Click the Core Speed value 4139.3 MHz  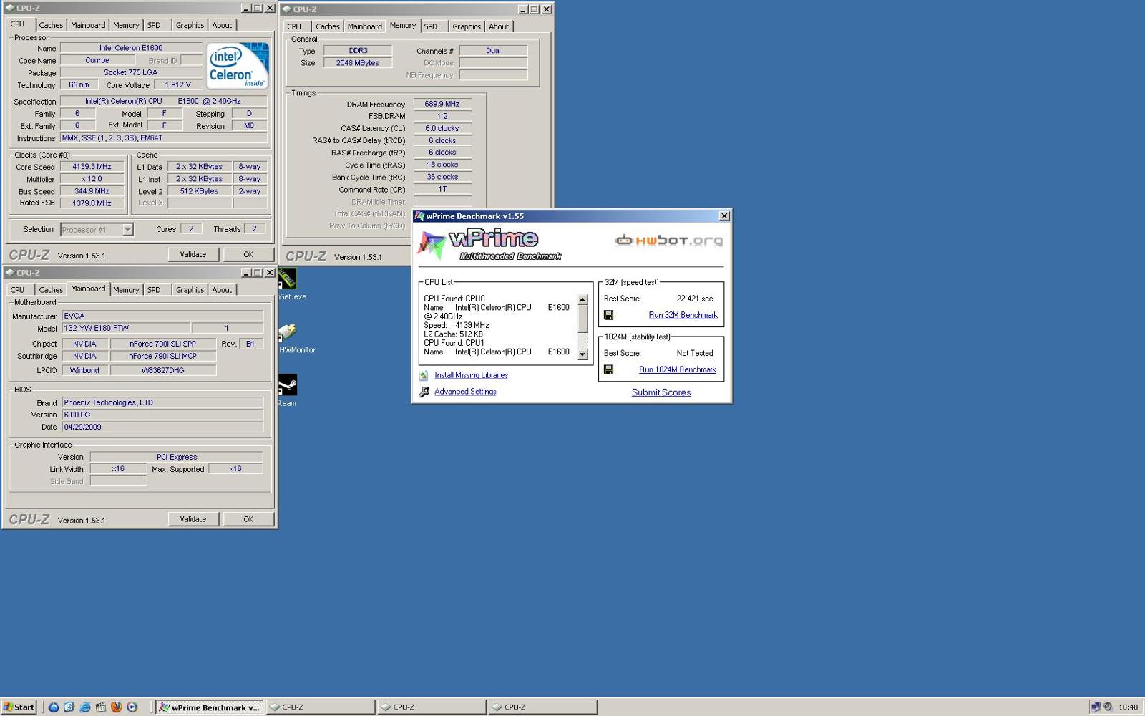[x=92, y=167]
